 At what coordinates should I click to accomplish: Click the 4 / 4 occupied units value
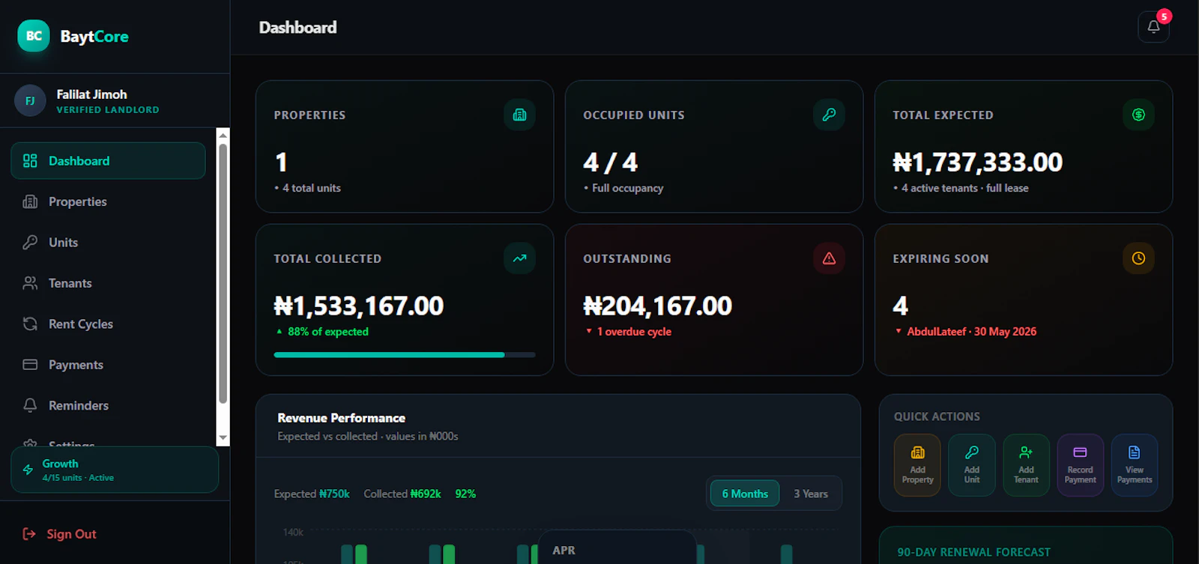[611, 163]
